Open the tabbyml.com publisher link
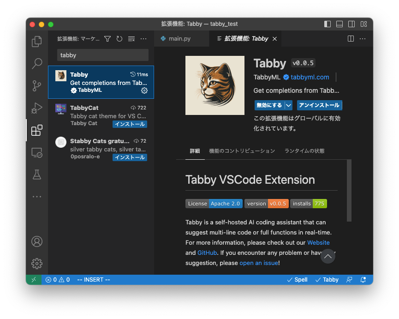This screenshot has height=319, width=399. 310,77
